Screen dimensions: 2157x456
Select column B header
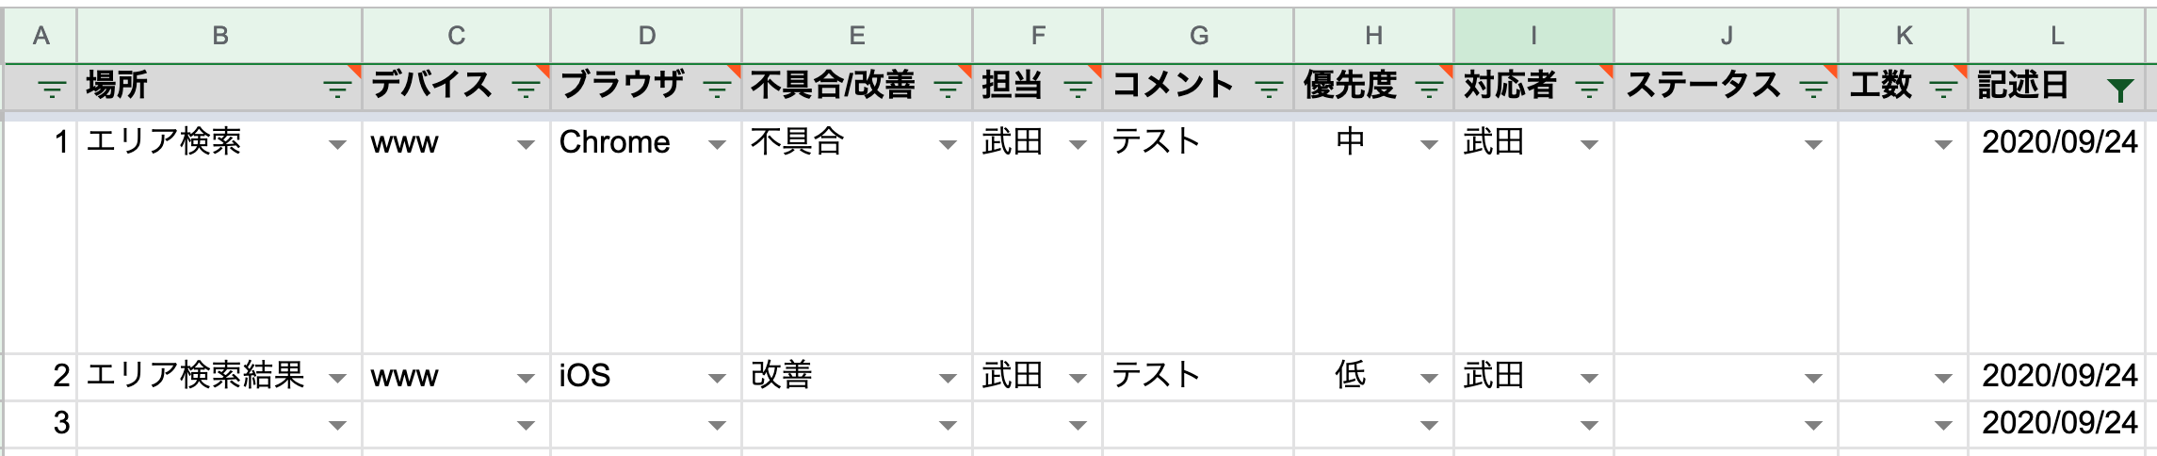pos(219,36)
